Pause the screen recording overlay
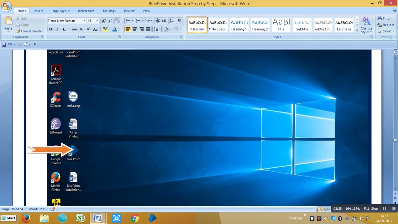Image resolution: width=398 pixels, height=224 pixels. point(385,208)
